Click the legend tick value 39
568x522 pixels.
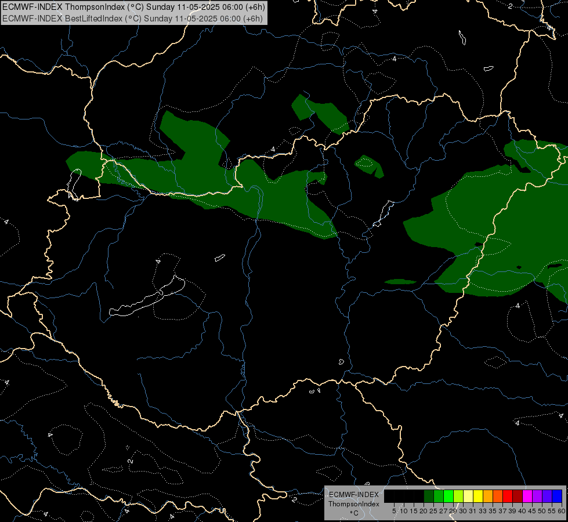[512, 511]
